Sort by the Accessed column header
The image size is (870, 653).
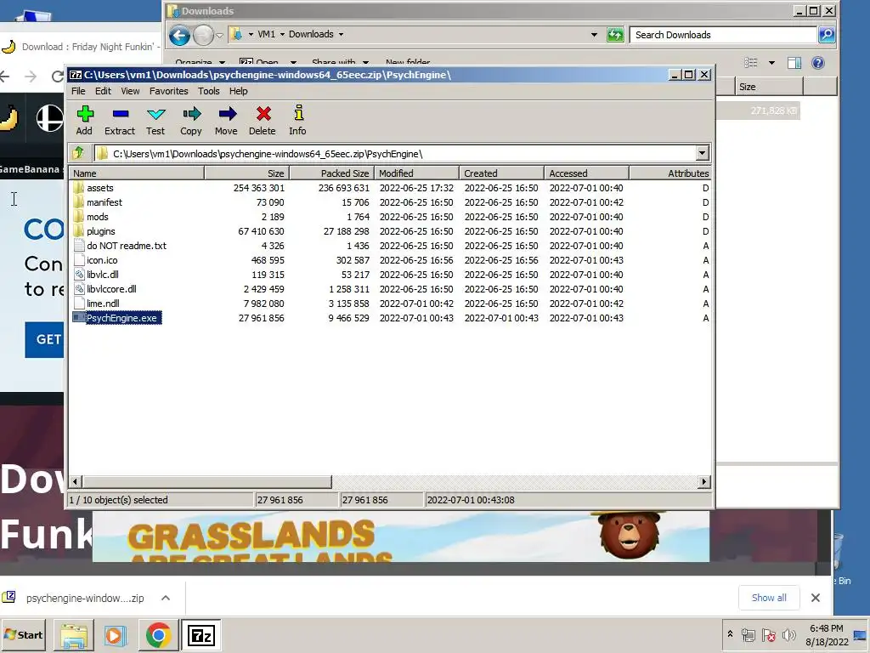[586, 173]
